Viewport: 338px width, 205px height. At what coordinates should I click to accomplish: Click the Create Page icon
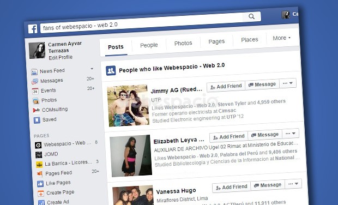pos(41,194)
